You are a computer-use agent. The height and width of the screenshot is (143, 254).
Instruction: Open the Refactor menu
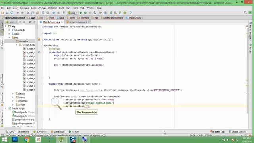(x=52, y=8)
